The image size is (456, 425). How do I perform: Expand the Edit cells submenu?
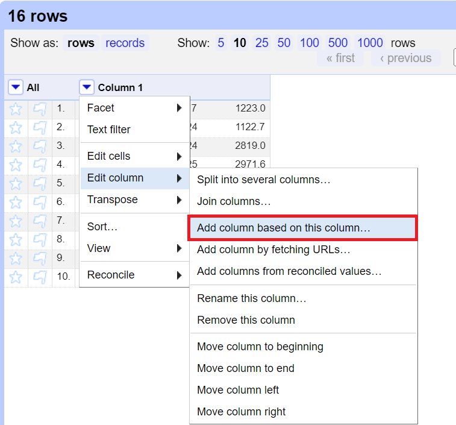(135, 156)
